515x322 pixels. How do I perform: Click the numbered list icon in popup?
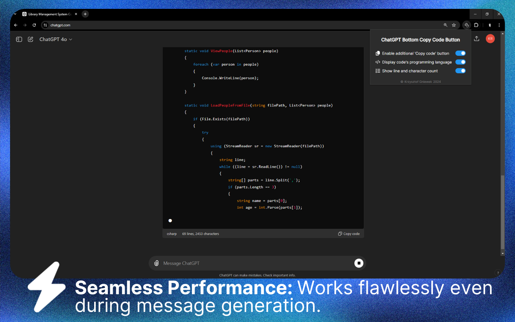378,71
